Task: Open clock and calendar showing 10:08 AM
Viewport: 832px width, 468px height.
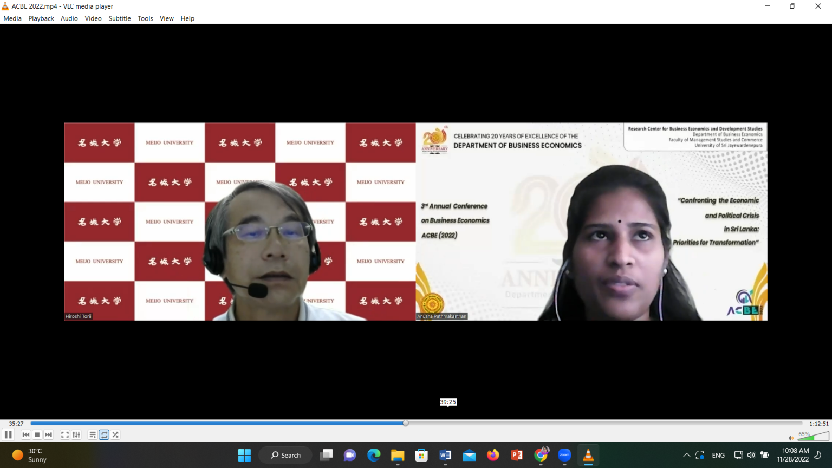Action: click(x=793, y=455)
